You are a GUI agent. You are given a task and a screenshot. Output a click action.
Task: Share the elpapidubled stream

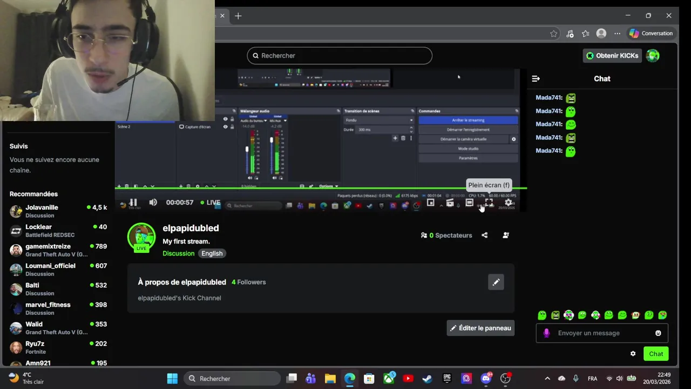484,235
